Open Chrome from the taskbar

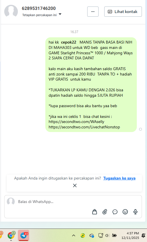click(x=11, y=235)
